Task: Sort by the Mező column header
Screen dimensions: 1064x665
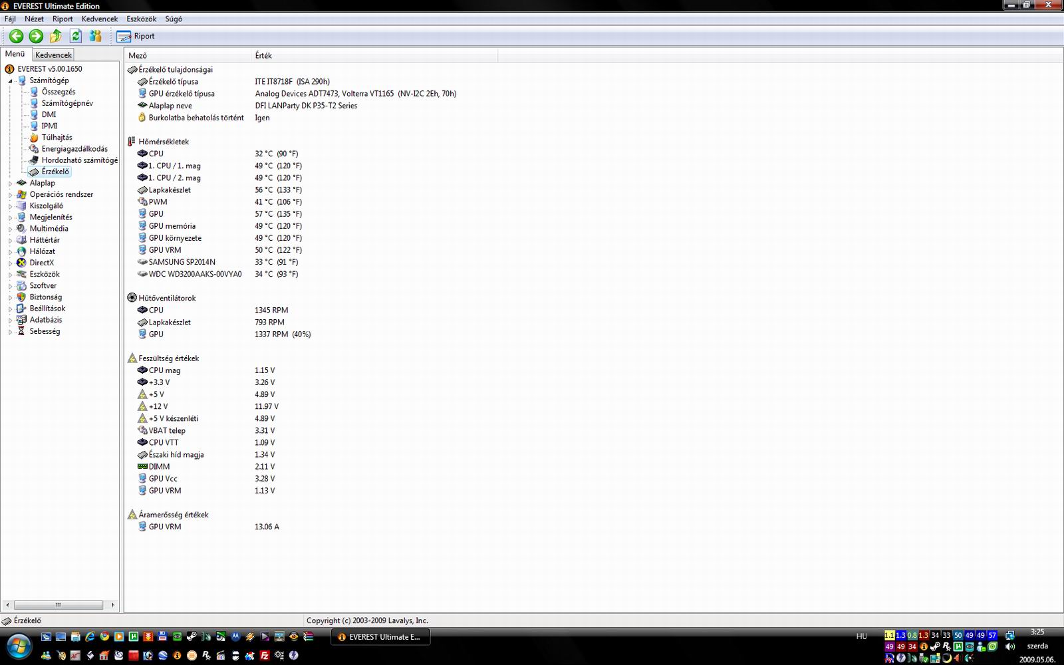Action: [x=188, y=56]
